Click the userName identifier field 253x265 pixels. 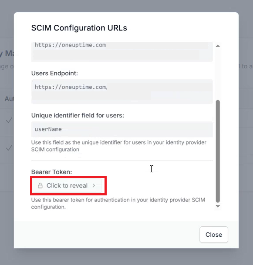122,129
